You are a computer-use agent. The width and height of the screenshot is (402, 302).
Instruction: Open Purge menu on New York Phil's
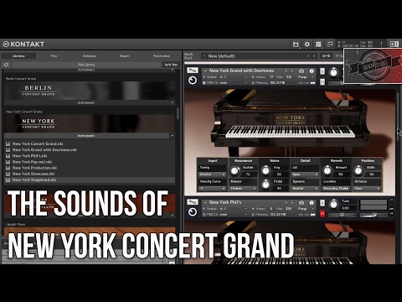tap(306, 209)
